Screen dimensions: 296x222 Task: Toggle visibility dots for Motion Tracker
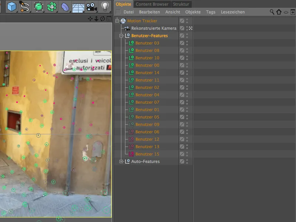click(x=187, y=21)
